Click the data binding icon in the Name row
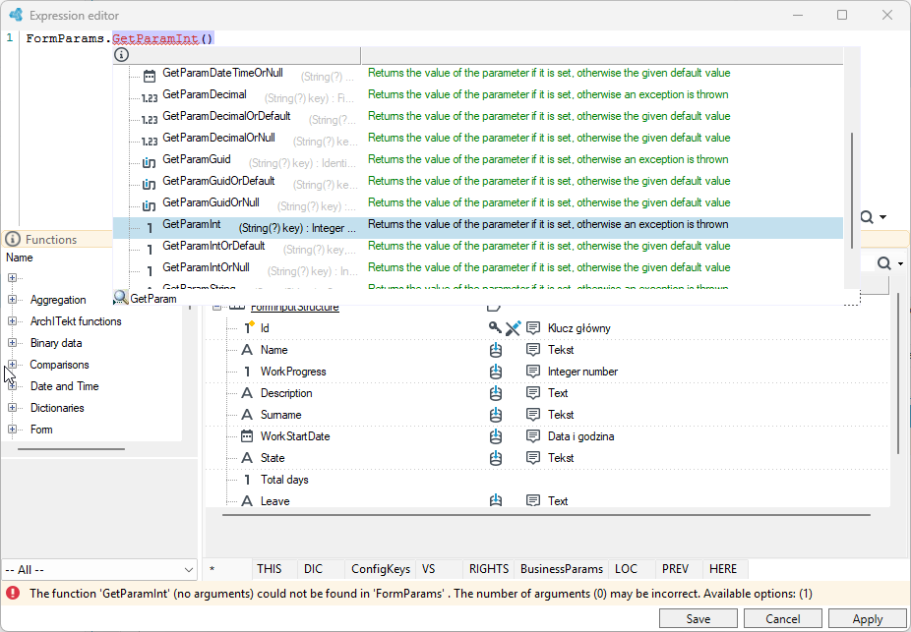911x632 pixels. tap(496, 350)
